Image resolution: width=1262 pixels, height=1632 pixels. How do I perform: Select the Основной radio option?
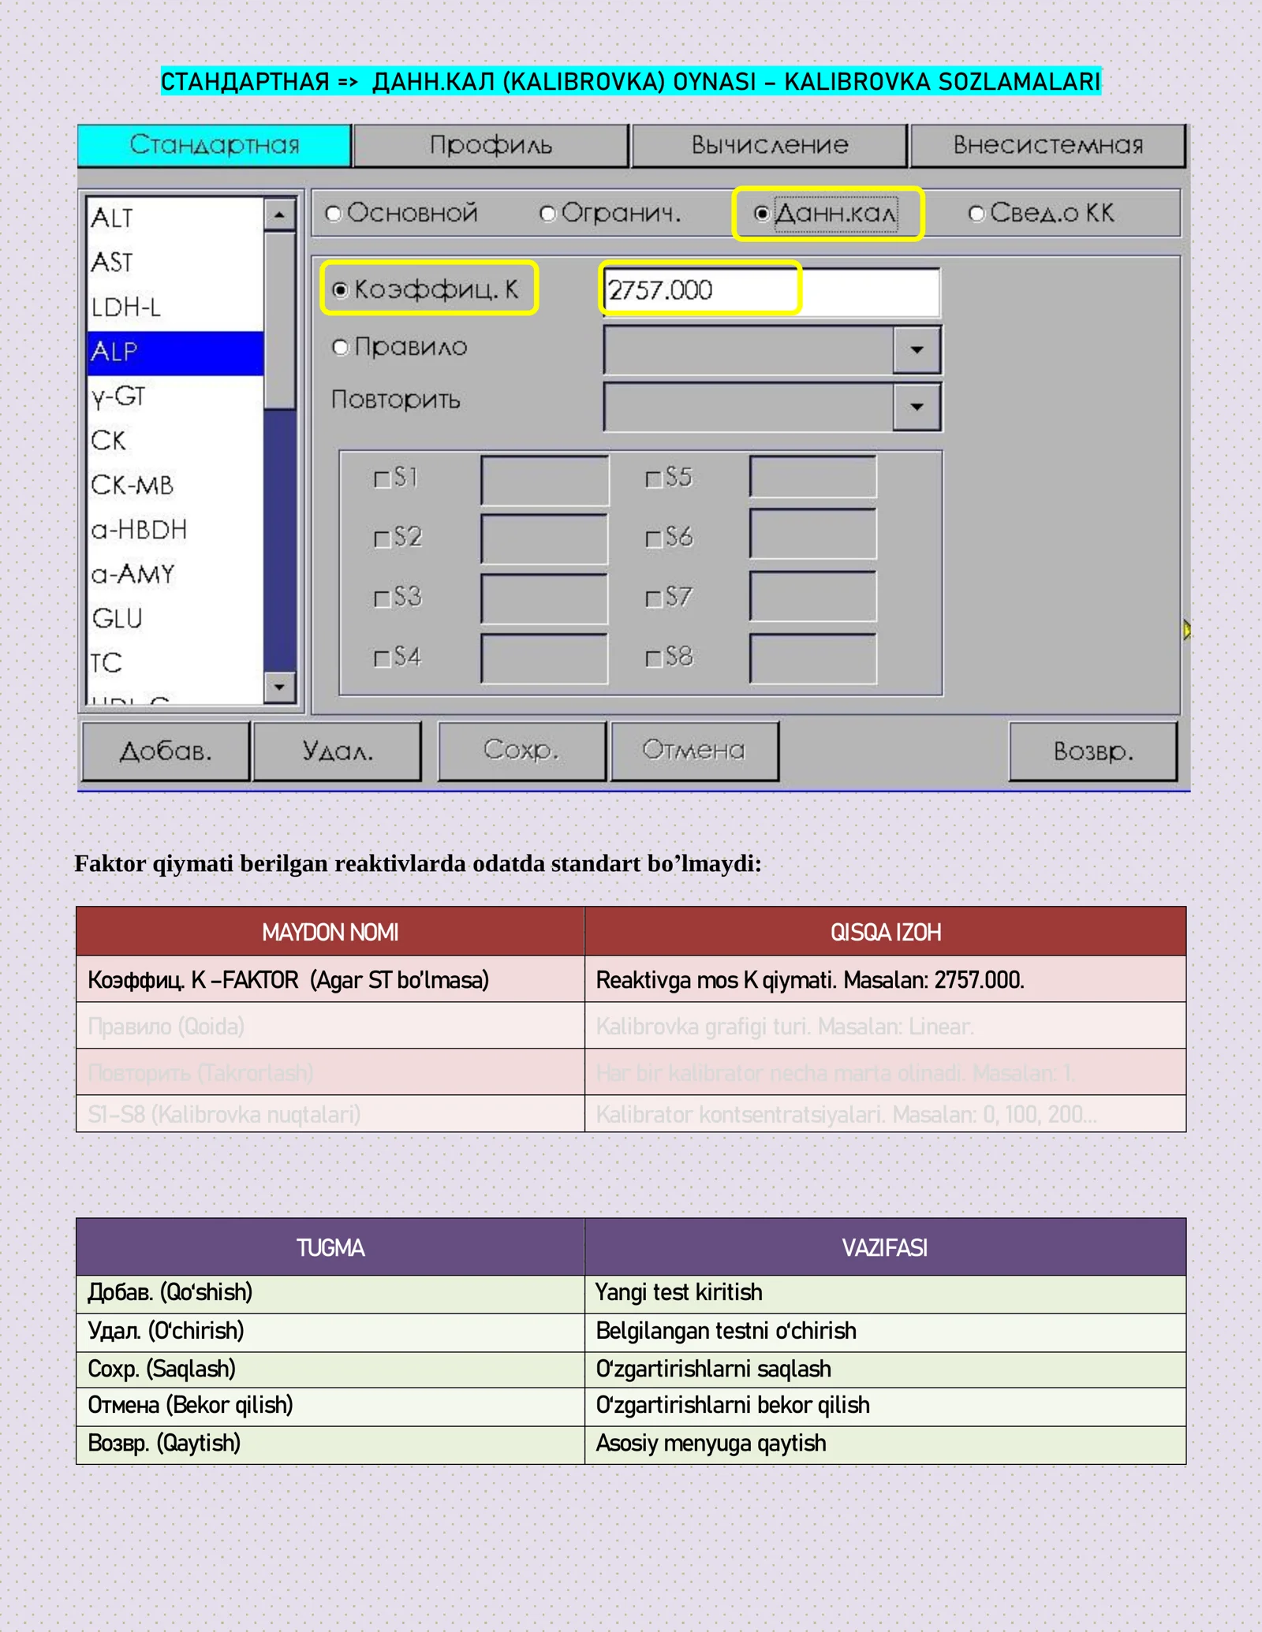(334, 214)
